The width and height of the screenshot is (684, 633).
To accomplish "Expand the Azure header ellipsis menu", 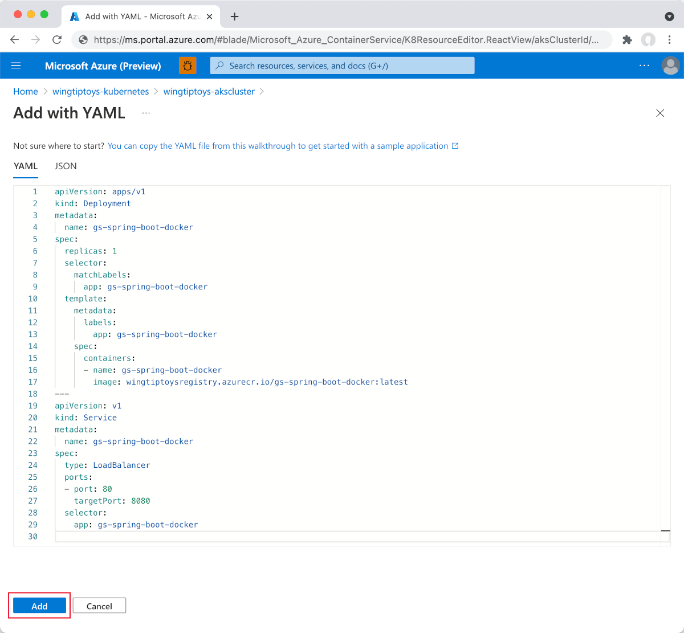I will 644,66.
